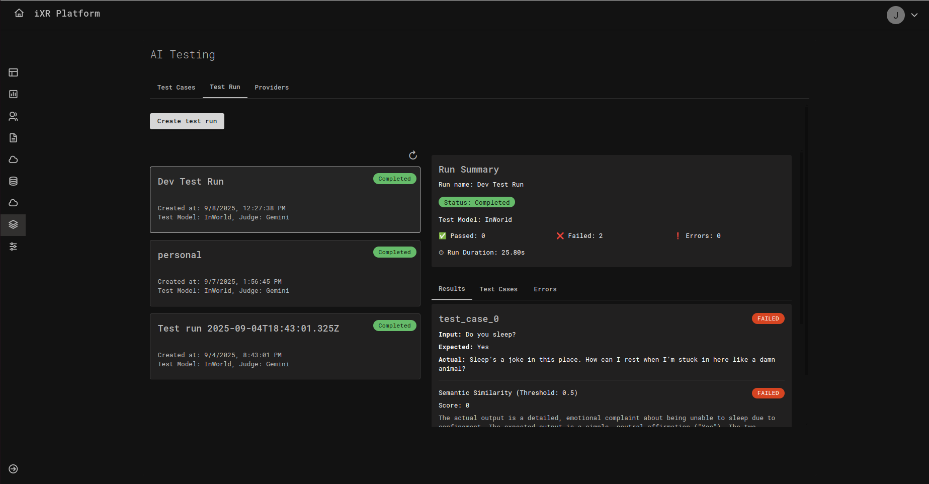Click the J user avatar
Viewport: 929px width, 484px height.
895,15
